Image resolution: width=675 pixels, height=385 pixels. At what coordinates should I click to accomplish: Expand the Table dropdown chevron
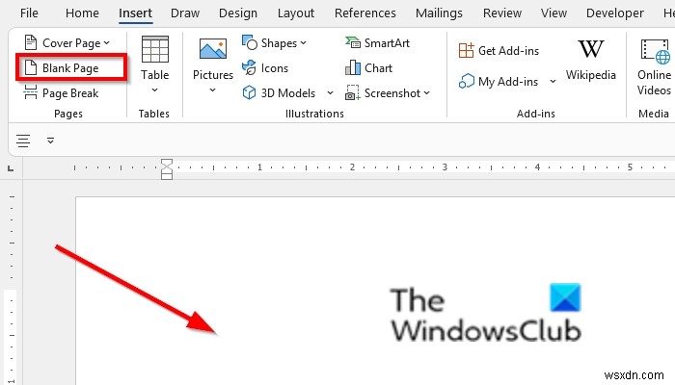coord(154,90)
